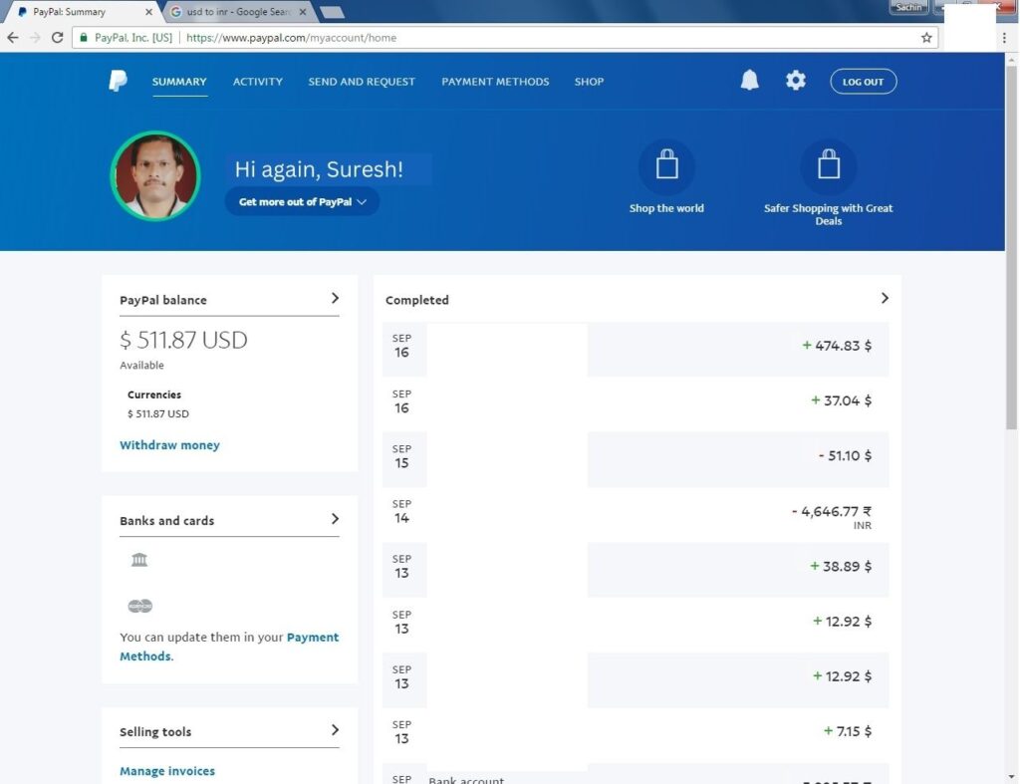Open Payment Methods in the navigation

(495, 82)
